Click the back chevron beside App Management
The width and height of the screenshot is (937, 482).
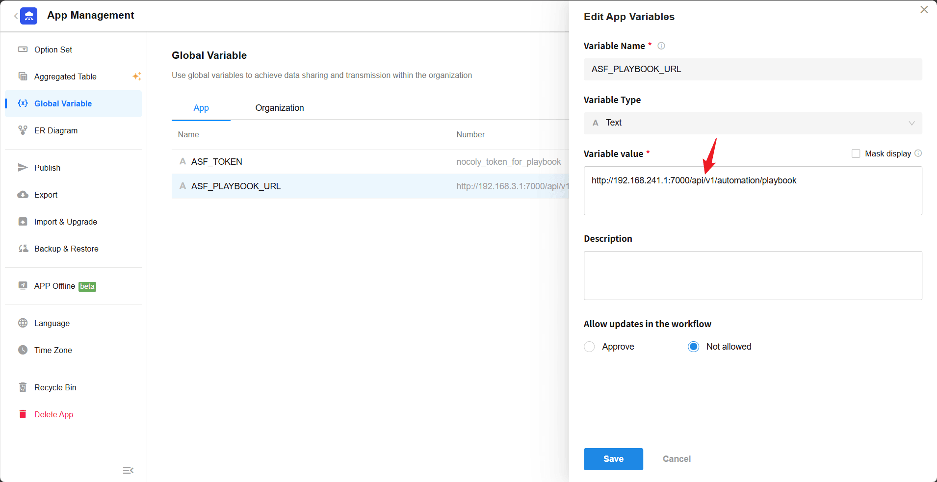[16, 16]
